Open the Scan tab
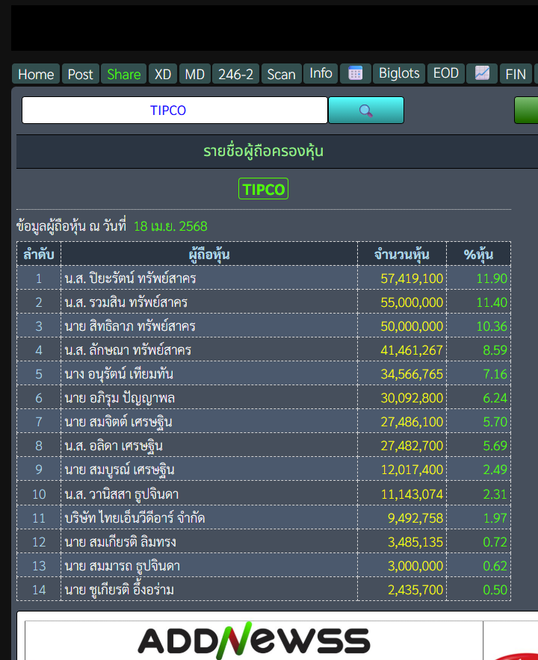Image resolution: width=538 pixels, height=660 pixels. [282, 74]
